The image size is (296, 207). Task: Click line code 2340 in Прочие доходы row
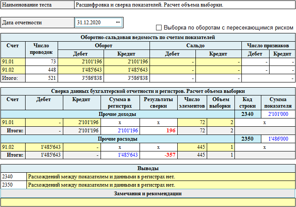247,114
